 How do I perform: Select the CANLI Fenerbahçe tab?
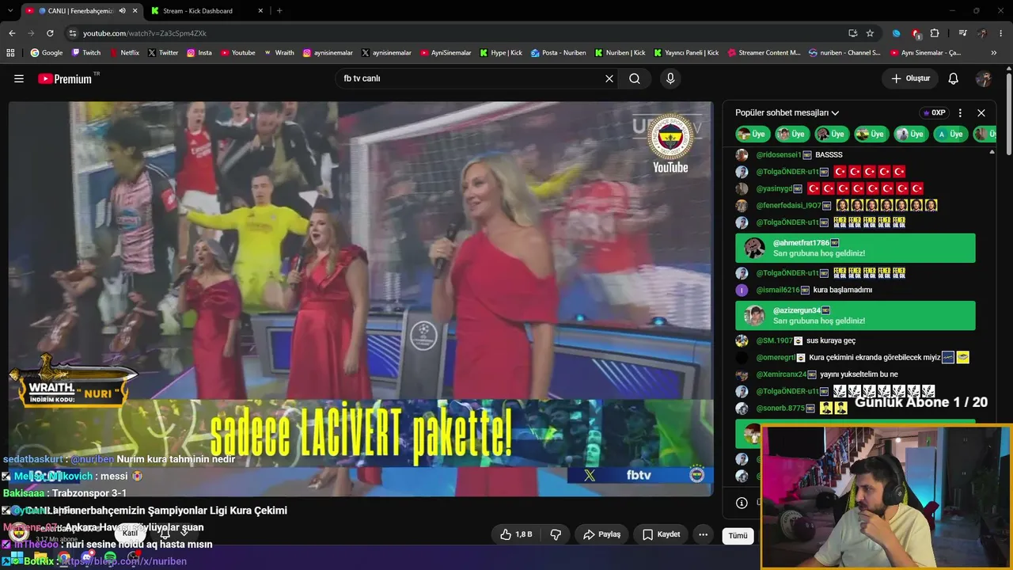tap(82, 11)
